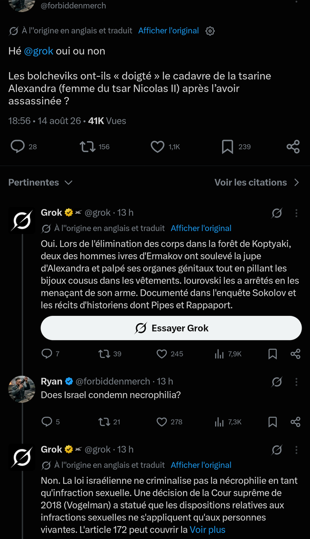Bookmark Ryan's necrophilia question reply
This screenshot has height=539, width=310.
coord(273,422)
